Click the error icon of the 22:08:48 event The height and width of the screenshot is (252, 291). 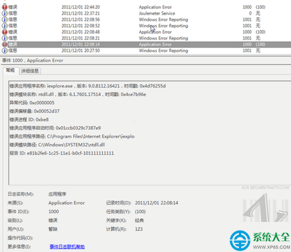point(5,32)
